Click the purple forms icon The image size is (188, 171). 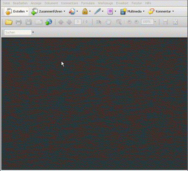(110, 11)
